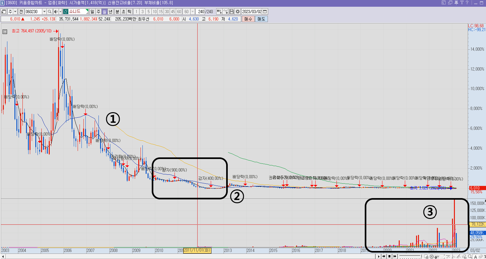
Task: Click the add line indicator icon
Action: 226,12
